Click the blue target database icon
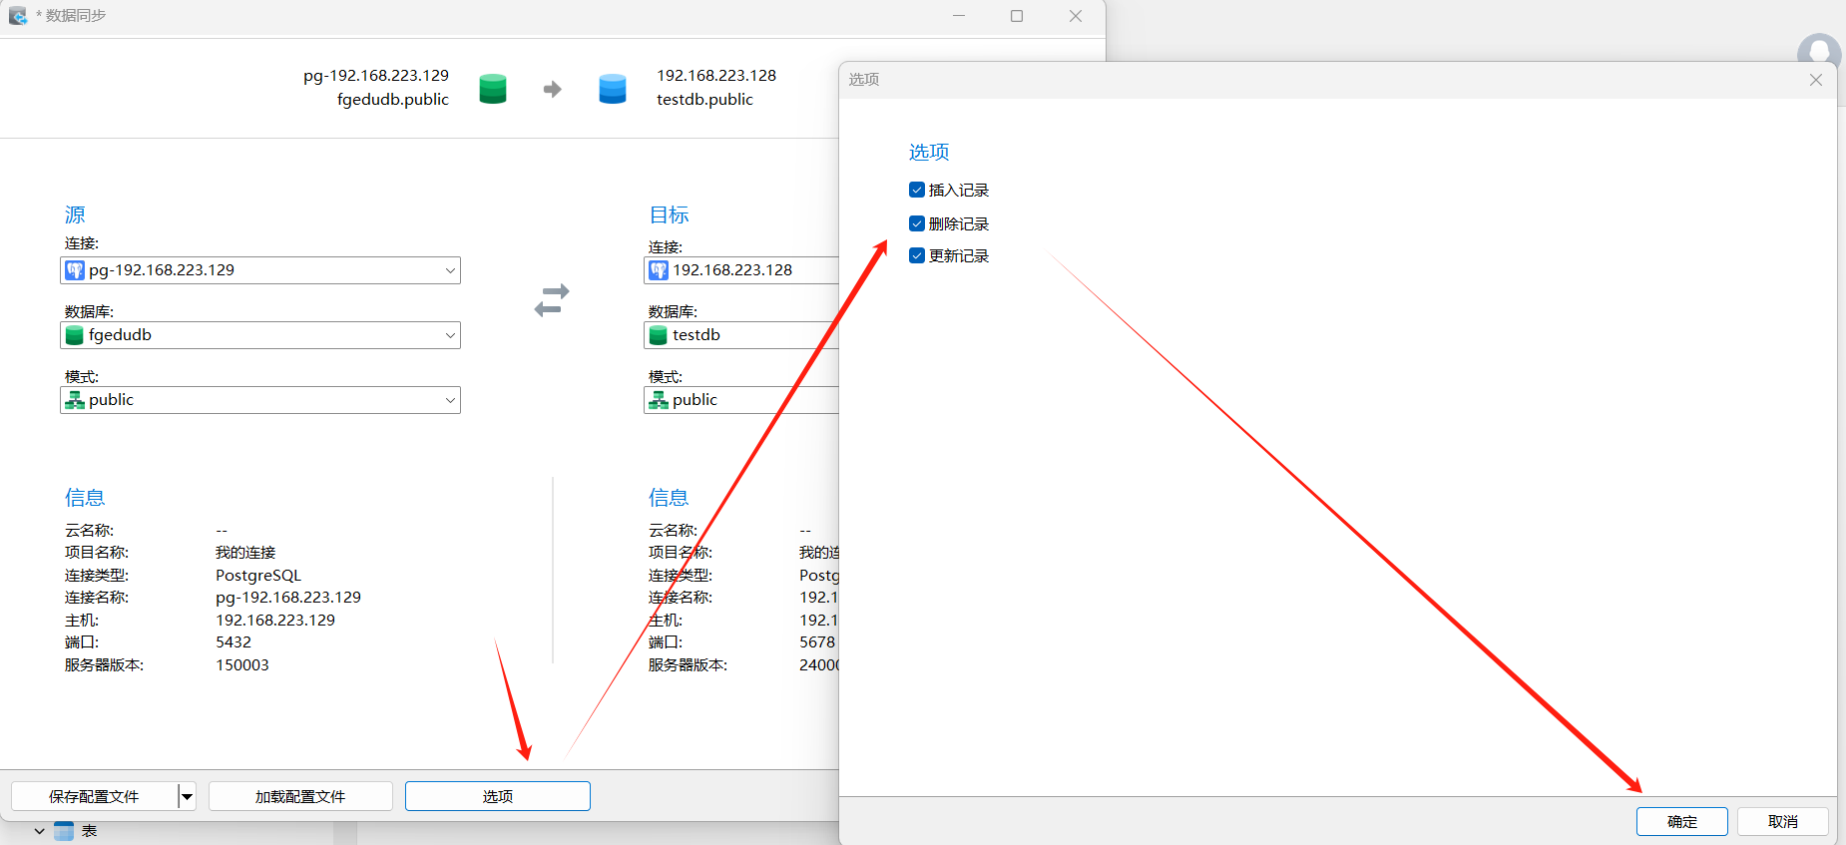This screenshot has width=1846, height=845. click(612, 89)
